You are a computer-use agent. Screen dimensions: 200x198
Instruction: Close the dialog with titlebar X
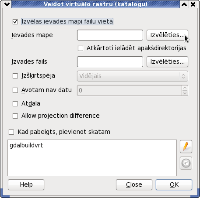pyautogui.click(x=193, y=4)
